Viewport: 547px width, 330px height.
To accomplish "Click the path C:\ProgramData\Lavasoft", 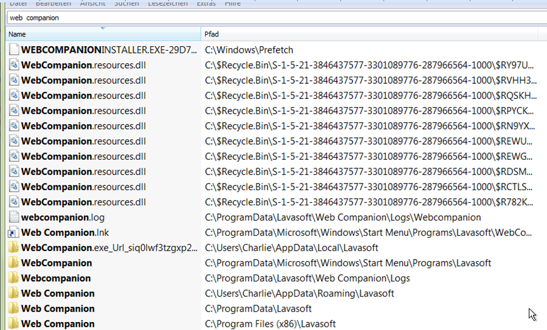I will 258,309.
